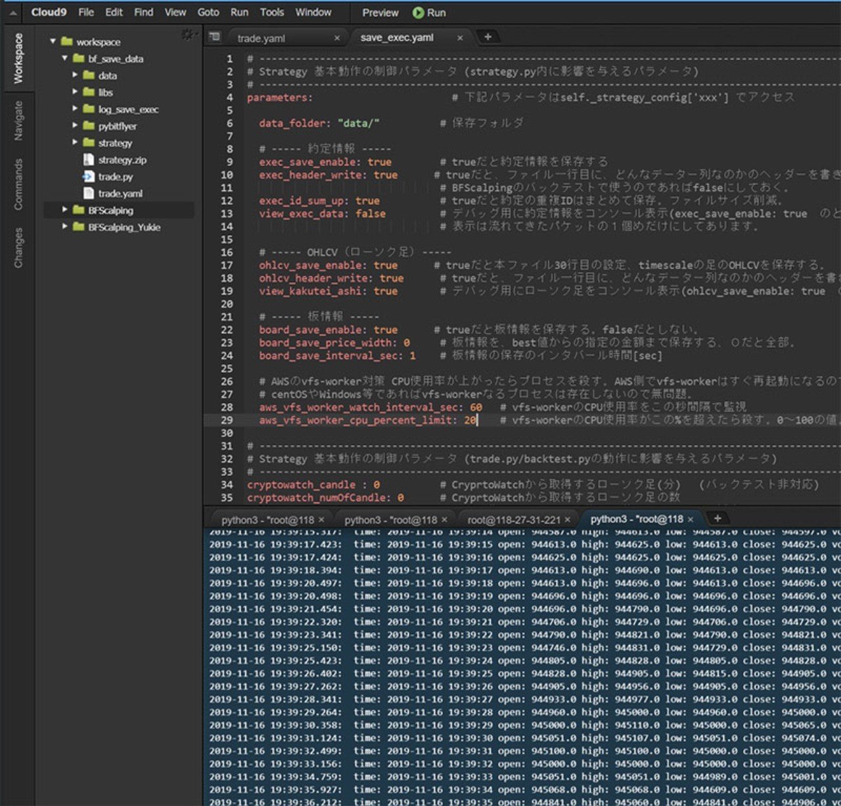
Task: Click the BFScalping folder icon
Action: click(x=78, y=210)
